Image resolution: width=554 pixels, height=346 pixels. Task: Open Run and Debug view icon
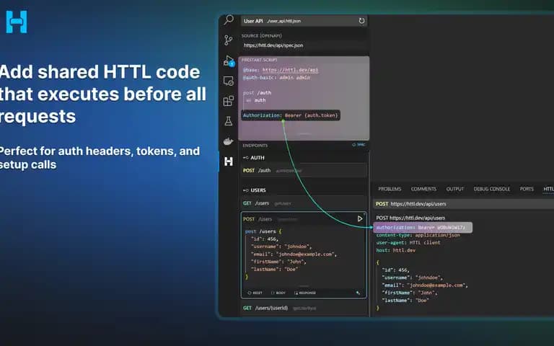tap(229, 61)
